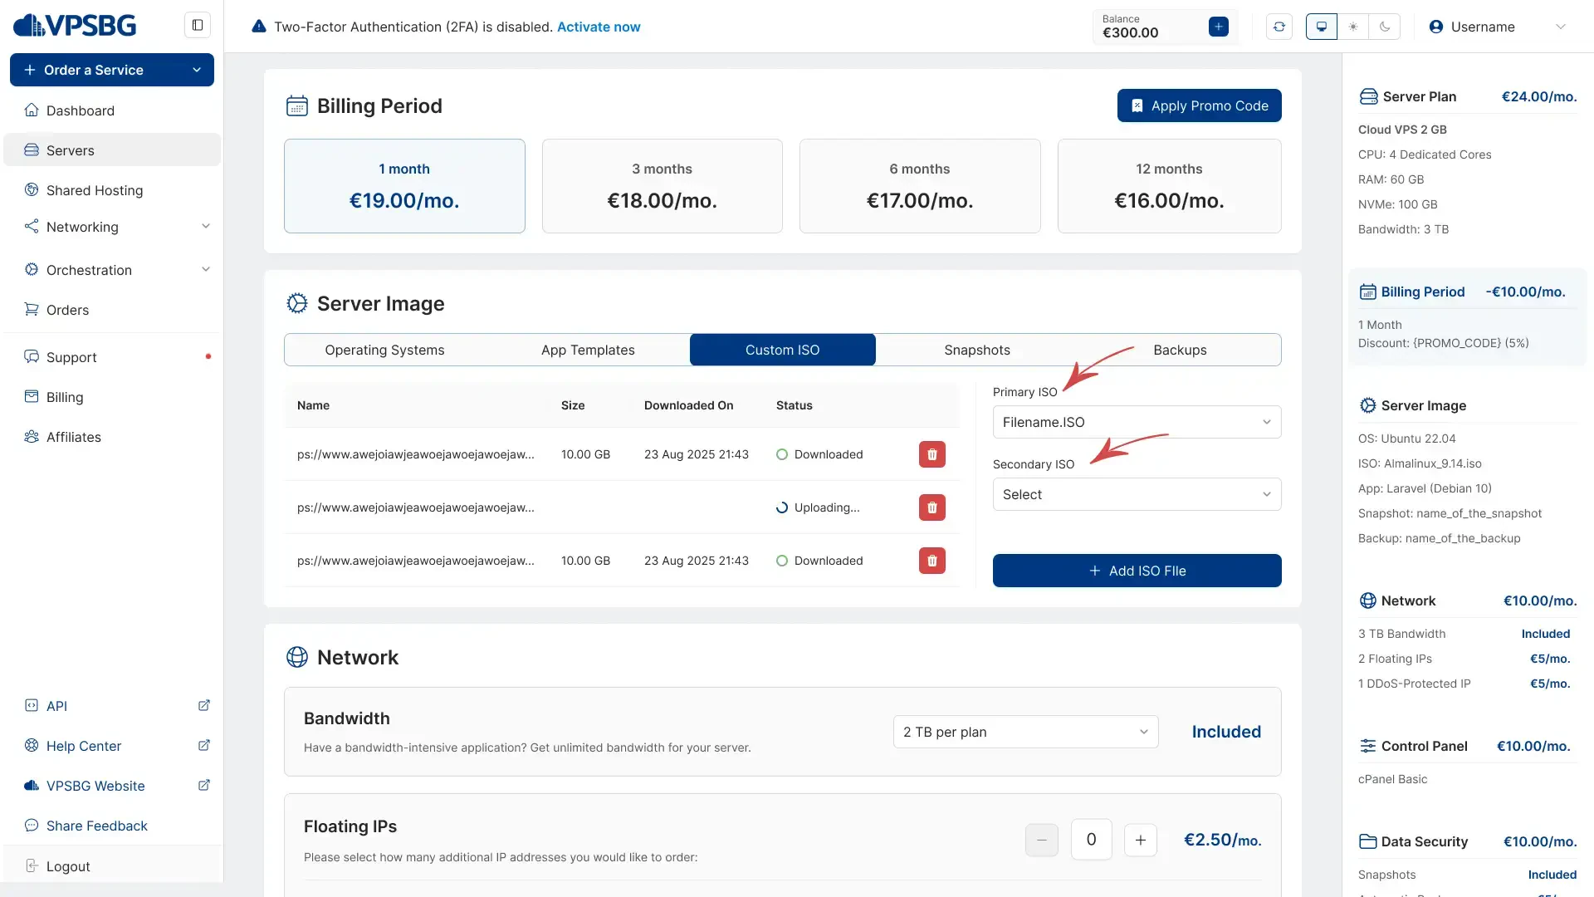Click the refresh icon in the top bar
Viewport: 1594px width, 897px height.
(1279, 27)
